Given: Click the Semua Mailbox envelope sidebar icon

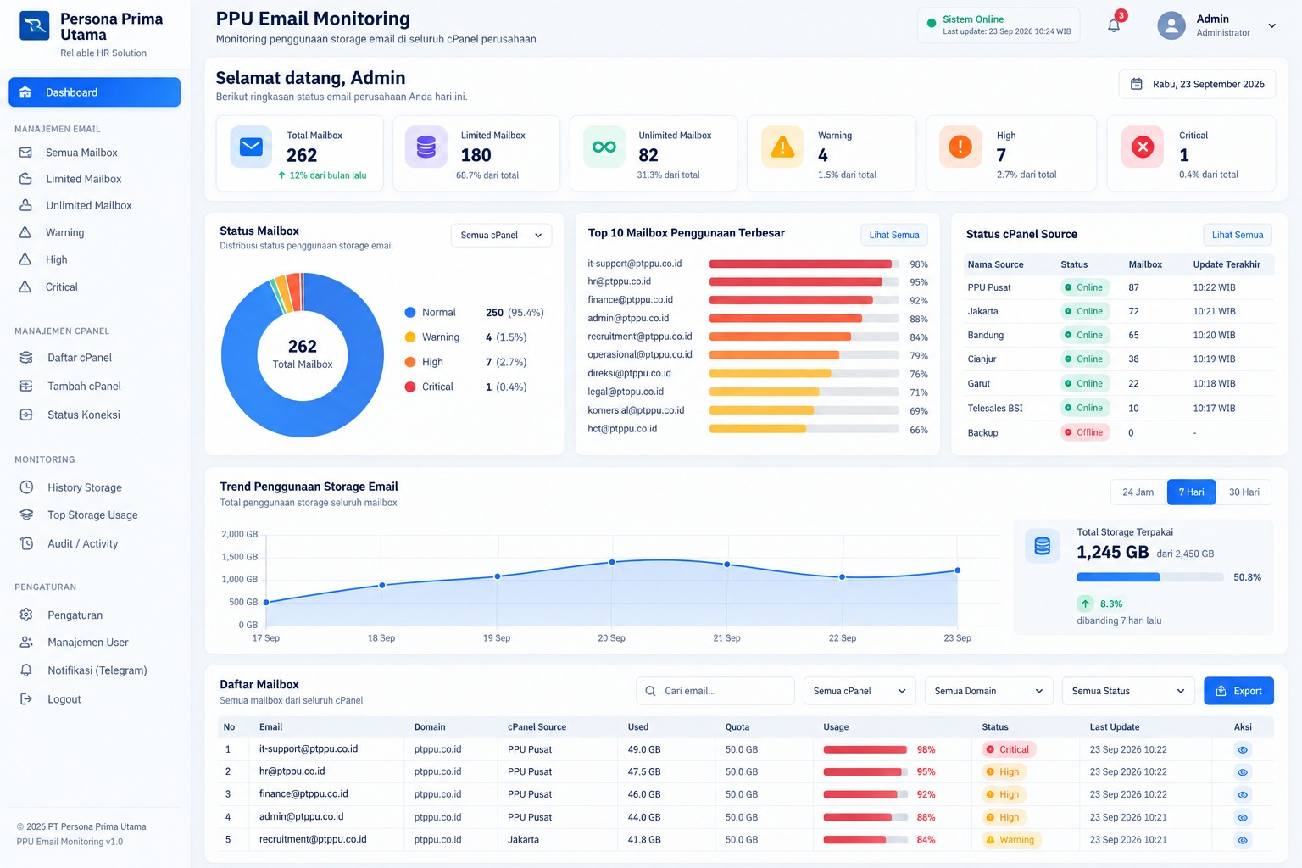Looking at the screenshot, I should pyautogui.click(x=25, y=153).
